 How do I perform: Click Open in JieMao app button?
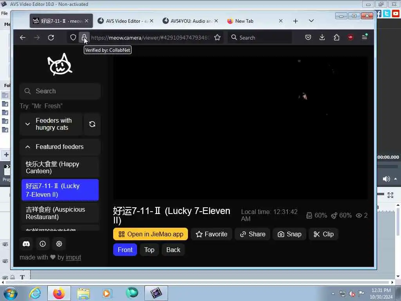[x=150, y=234]
